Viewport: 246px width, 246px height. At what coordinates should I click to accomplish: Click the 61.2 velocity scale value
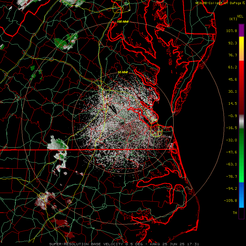click(x=233, y=67)
